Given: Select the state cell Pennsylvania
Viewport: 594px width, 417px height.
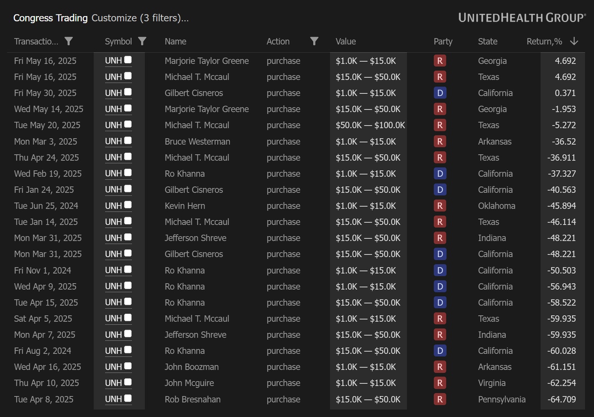Looking at the screenshot, I should 502,399.
